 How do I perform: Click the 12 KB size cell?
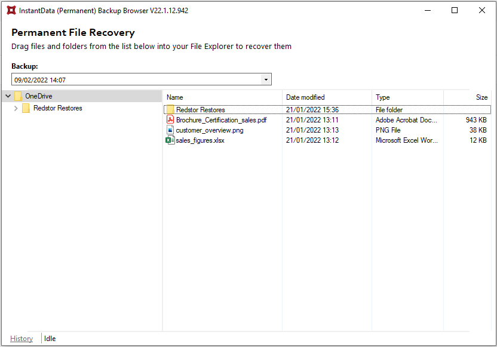478,140
